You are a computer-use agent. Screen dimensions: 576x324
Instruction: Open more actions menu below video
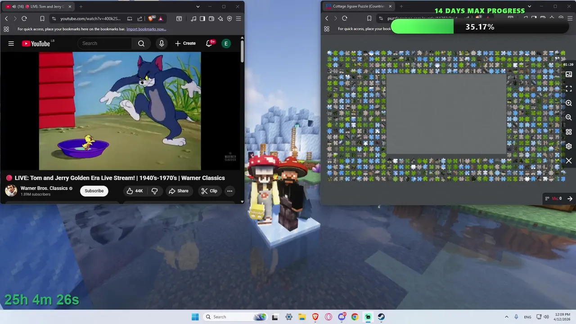pos(229,191)
